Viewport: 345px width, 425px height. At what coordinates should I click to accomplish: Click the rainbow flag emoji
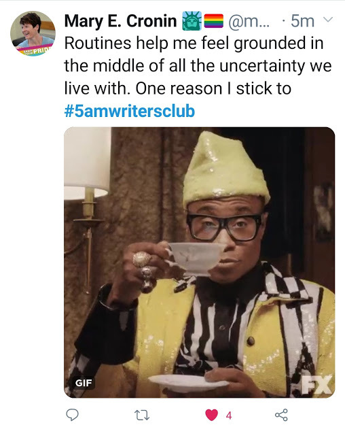pyautogui.click(x=213, y=21)
